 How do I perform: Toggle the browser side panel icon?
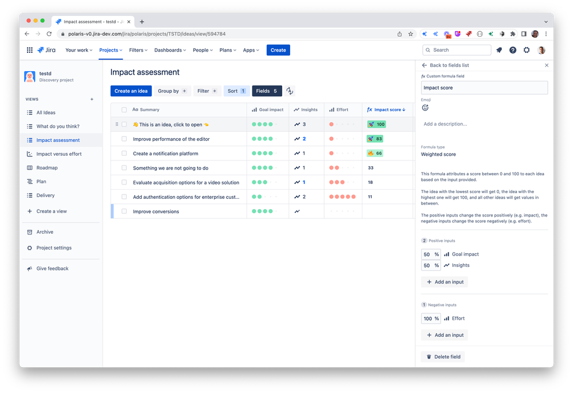pos(524,34)
